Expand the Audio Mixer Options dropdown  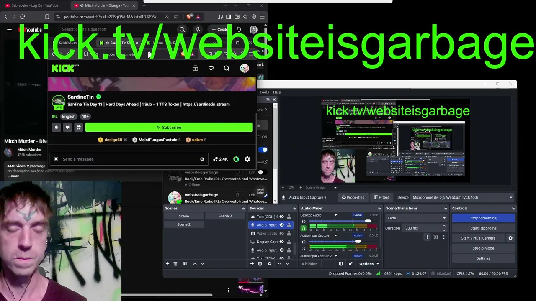[369, 264]
